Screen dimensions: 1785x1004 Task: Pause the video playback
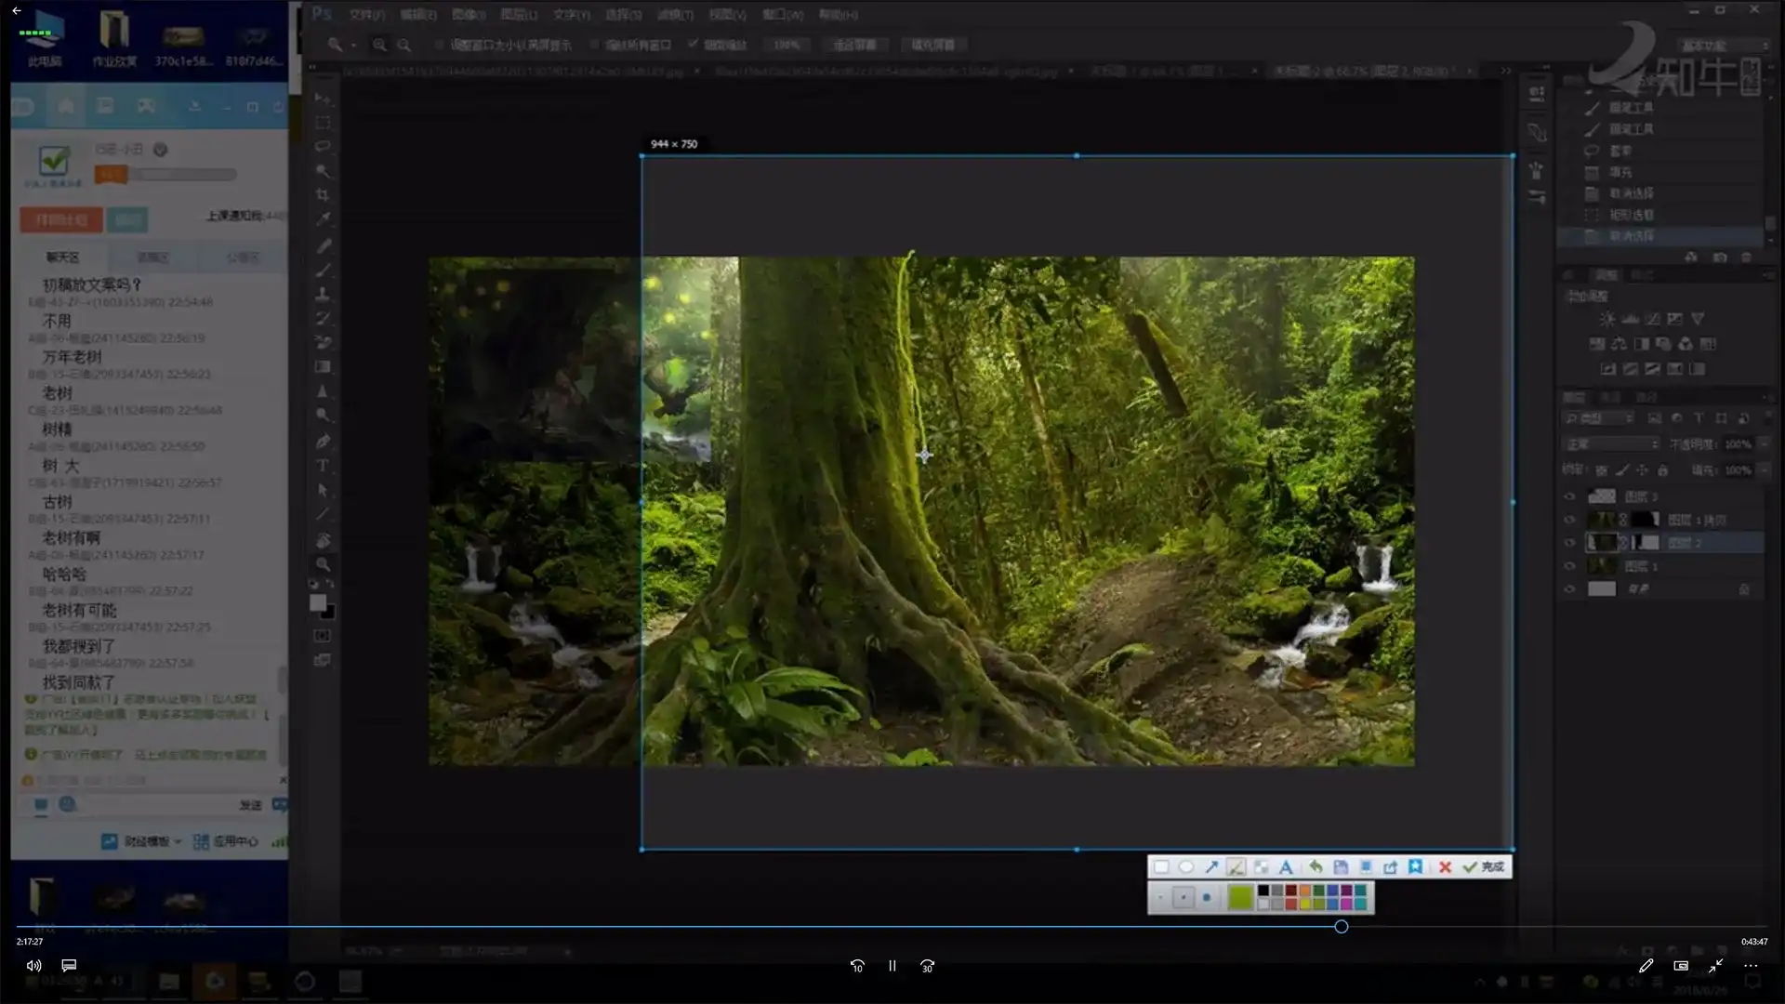(892, 966)
